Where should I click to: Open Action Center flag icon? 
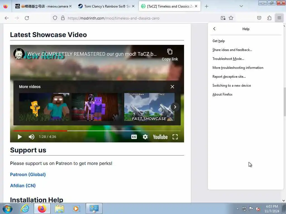(x=251, y=209)
